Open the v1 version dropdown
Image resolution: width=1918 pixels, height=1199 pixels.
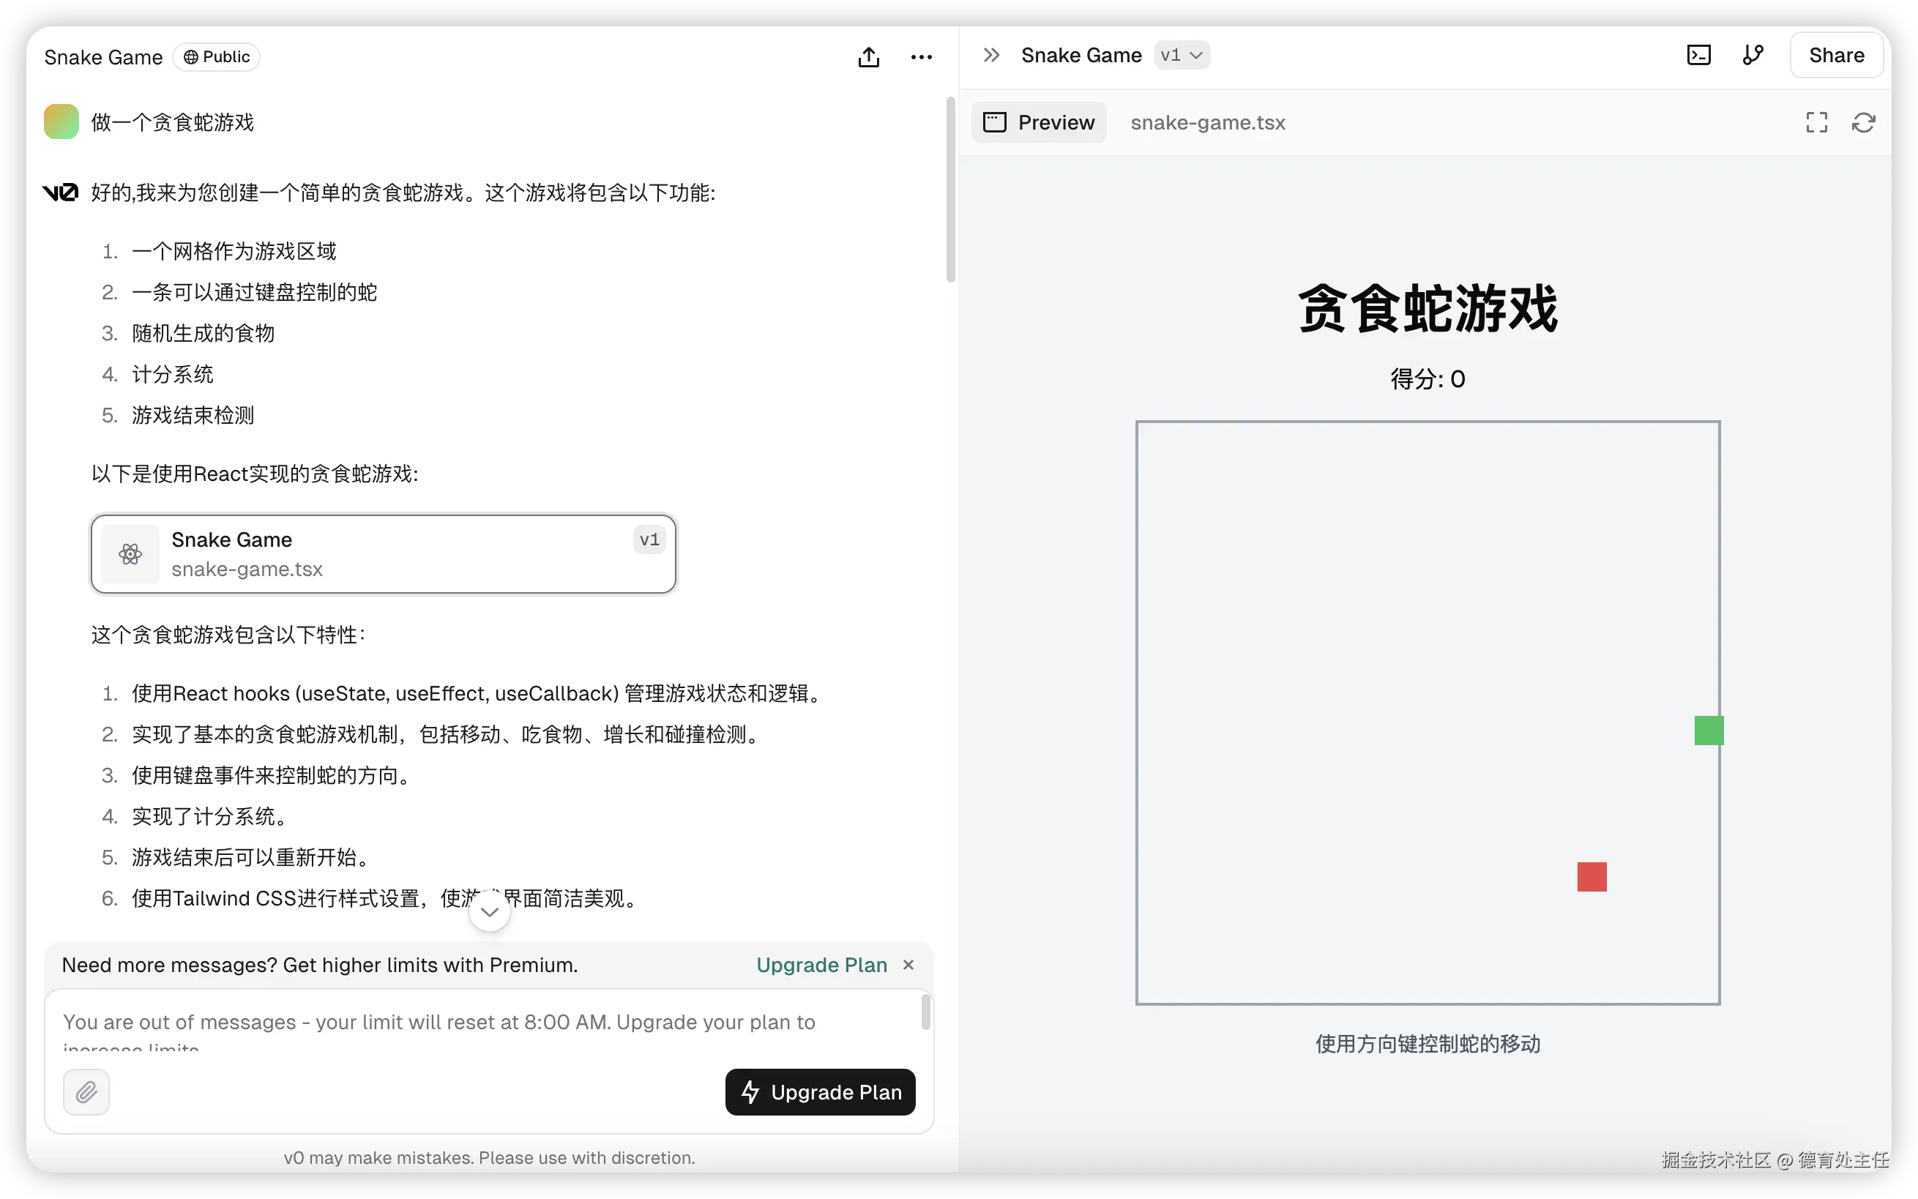pyautogui.click(x=1182, y=55)
